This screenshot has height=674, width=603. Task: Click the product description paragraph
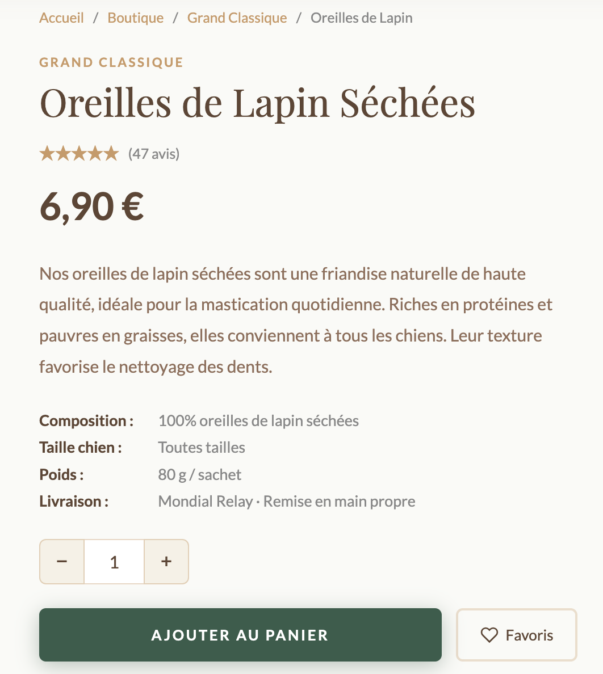[x=295, y=321]
